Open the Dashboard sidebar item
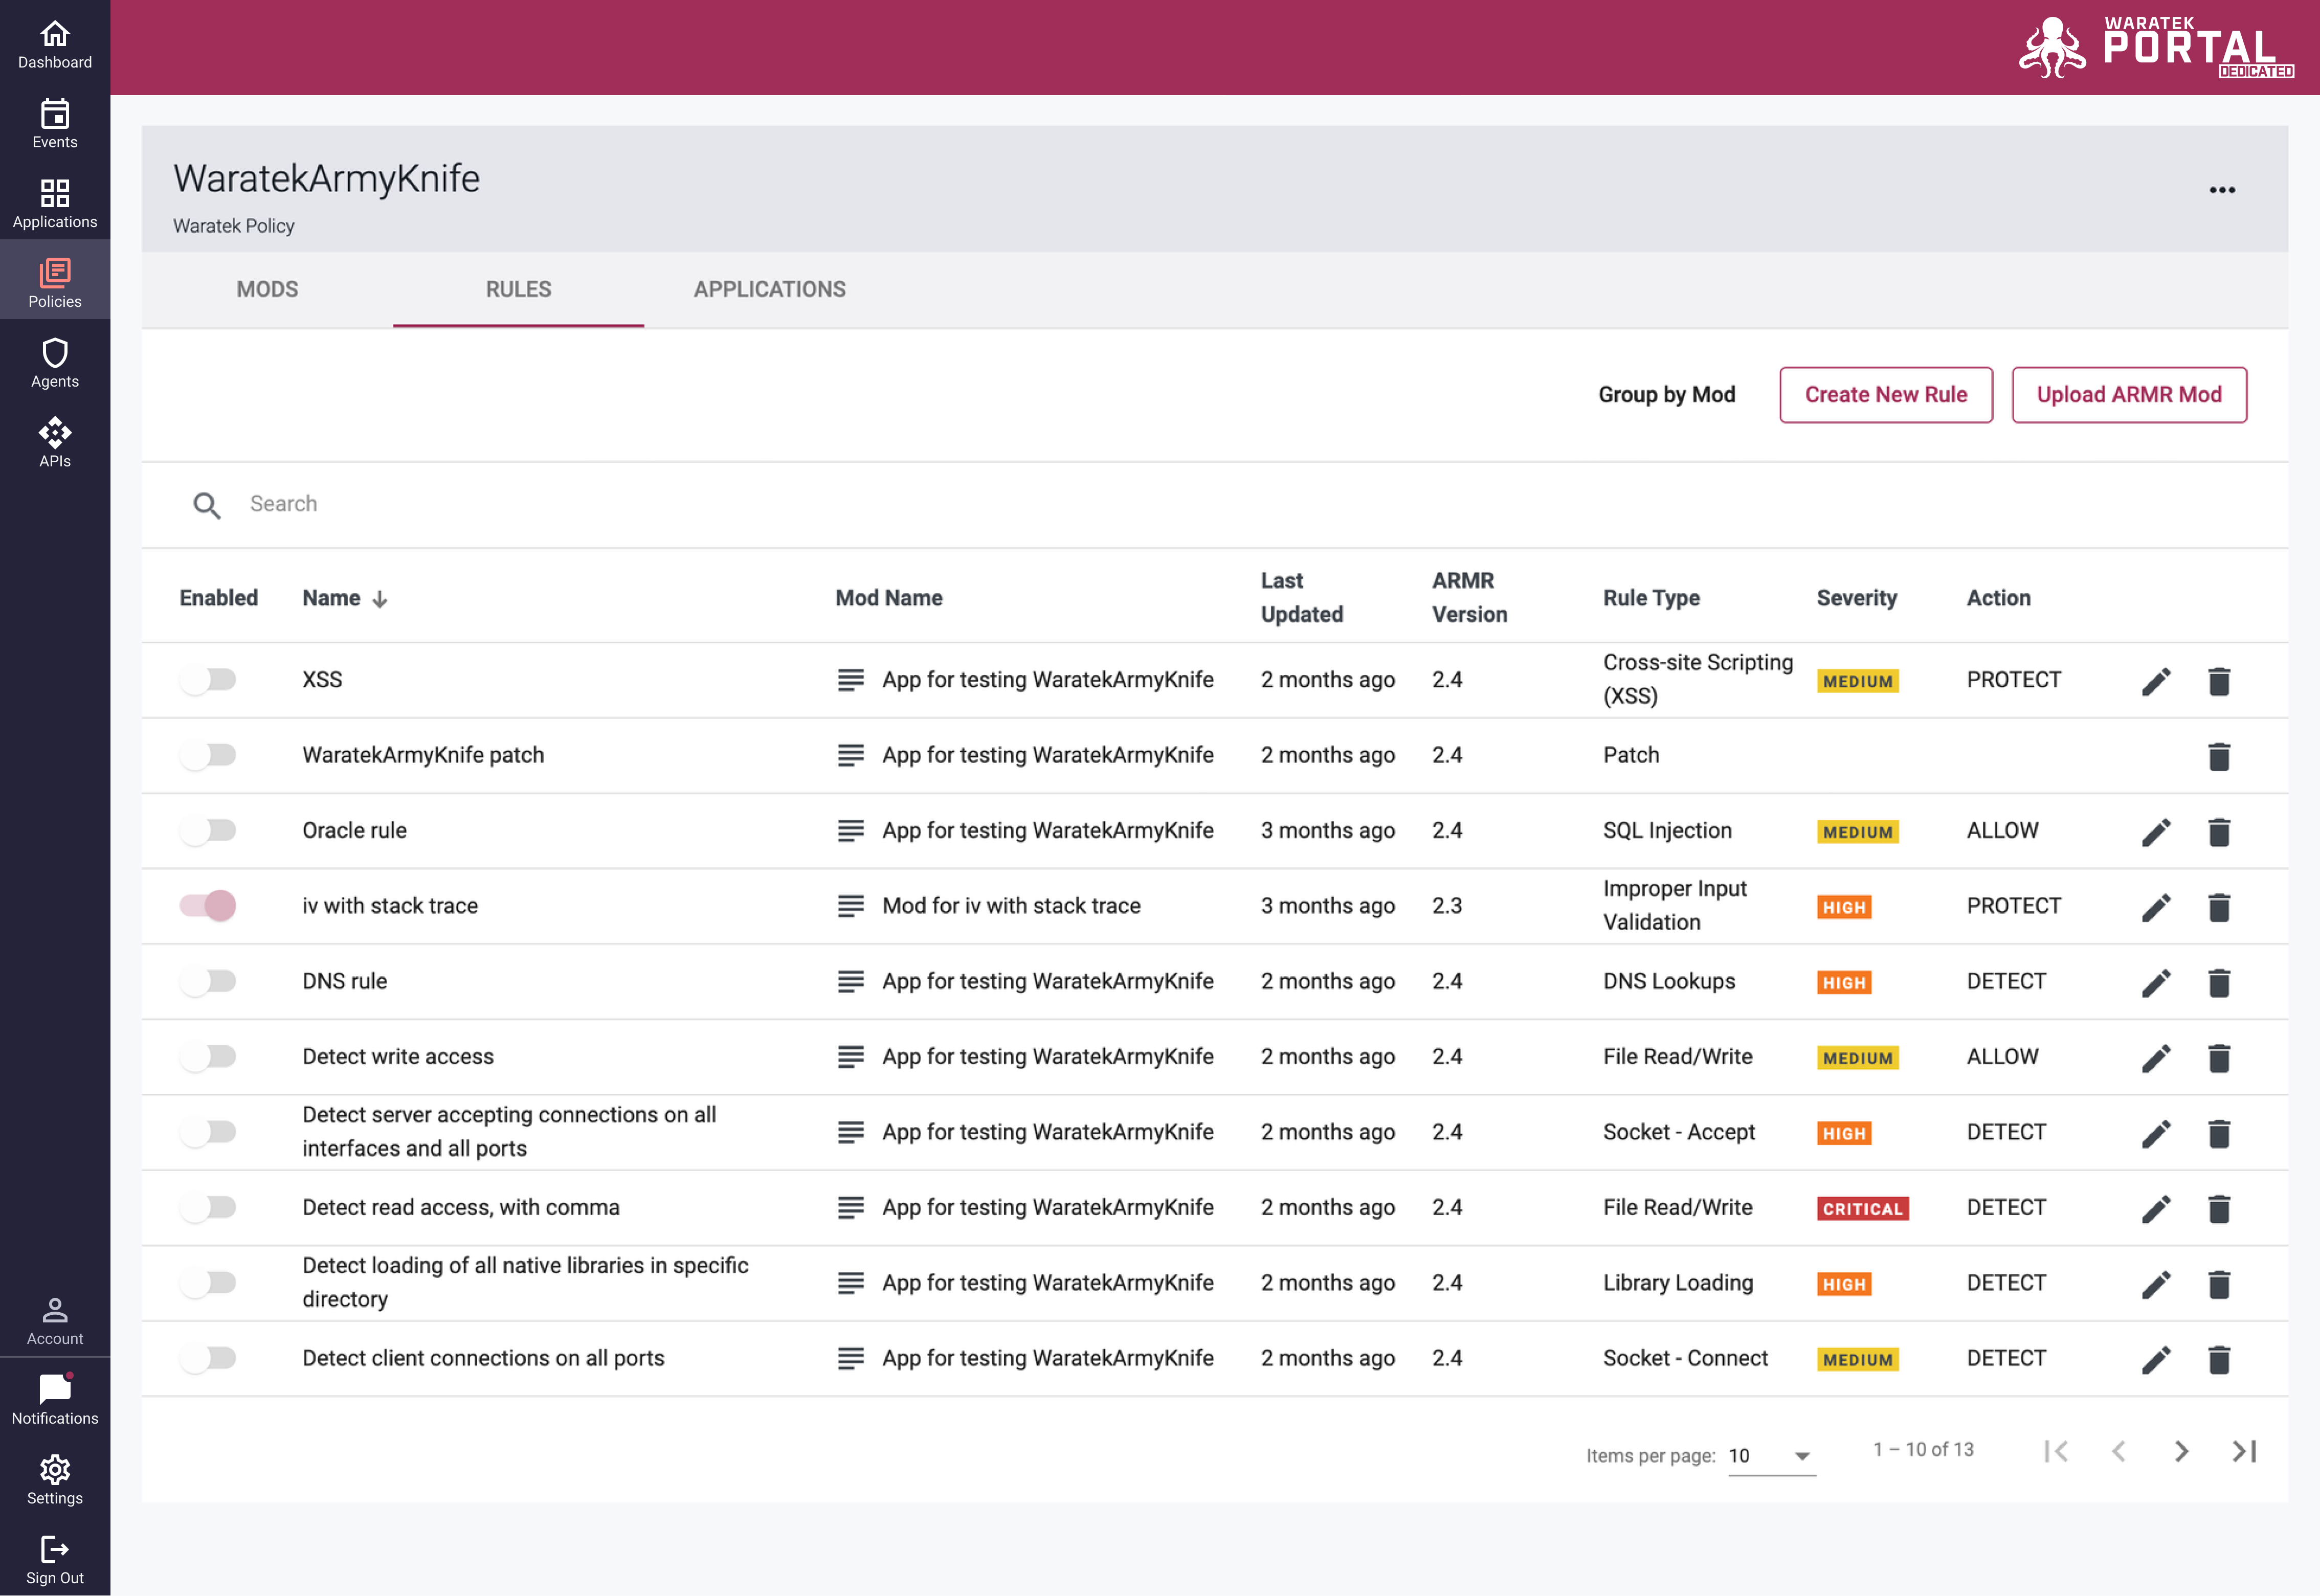 [55, 45]
